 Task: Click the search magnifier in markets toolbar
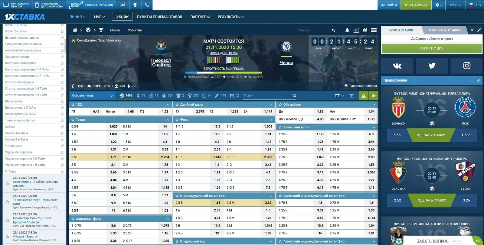pos(294,95)
